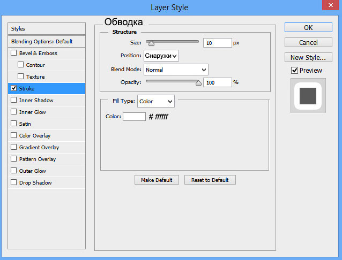The width and height of the screenshot is (342, 260).
Task: Select the Outer Glow label
Action: [33, 171]
